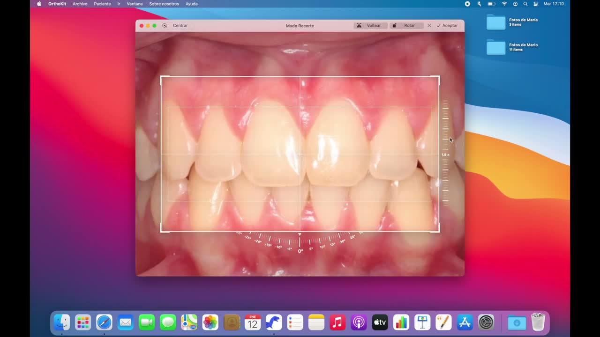Open the Archivo menu
The height and width of the screenshot is (337, 600).
click(80, 4)
